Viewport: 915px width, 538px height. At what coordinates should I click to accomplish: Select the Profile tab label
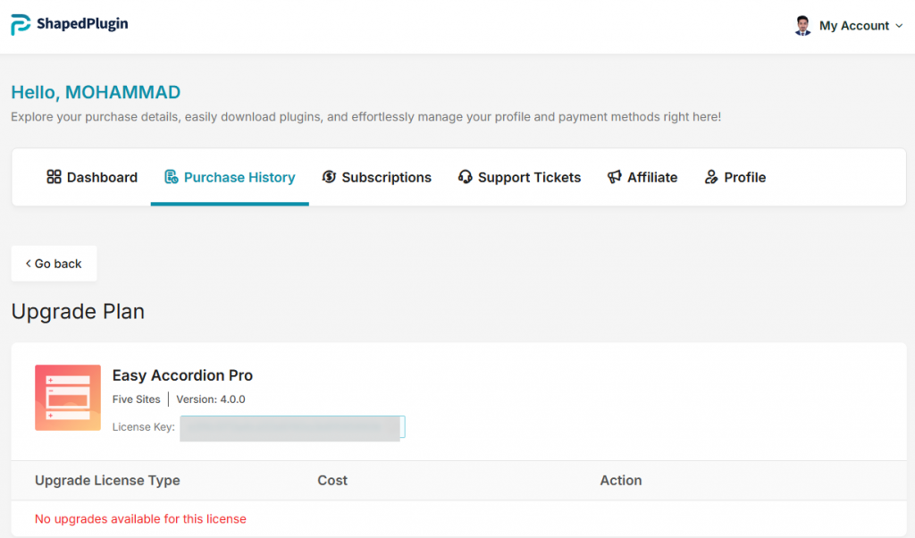[x=745, y=178]
